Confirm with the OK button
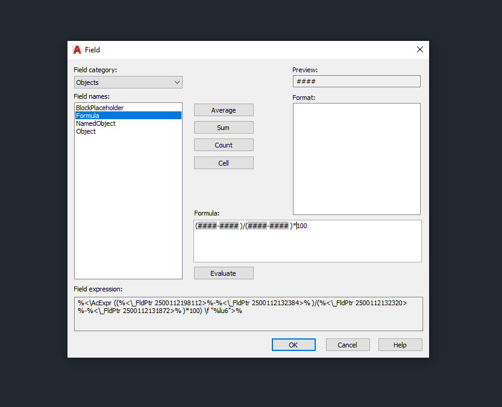 [293, 344]
